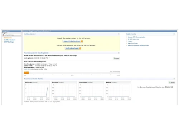Collapse the Your Amazon SES Sending Limits section
This screenshot has height=134, width=179.
point(118,53)
